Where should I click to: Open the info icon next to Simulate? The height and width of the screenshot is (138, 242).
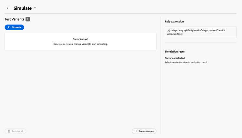(35, 8)
